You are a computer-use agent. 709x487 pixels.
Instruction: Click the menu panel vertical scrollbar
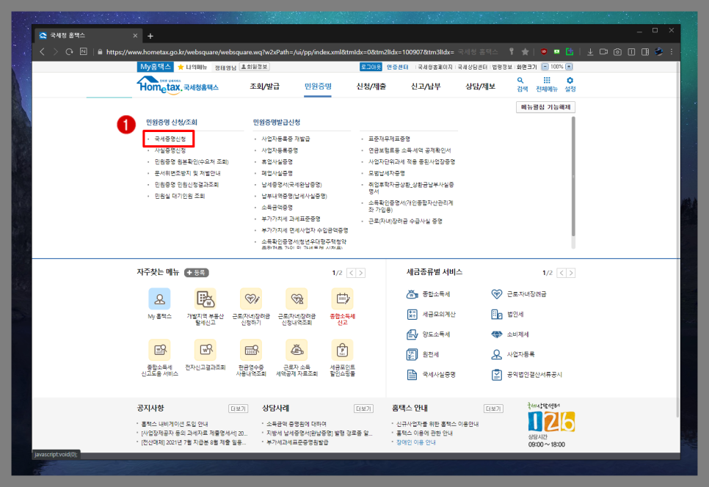click(x=573, y=176)
